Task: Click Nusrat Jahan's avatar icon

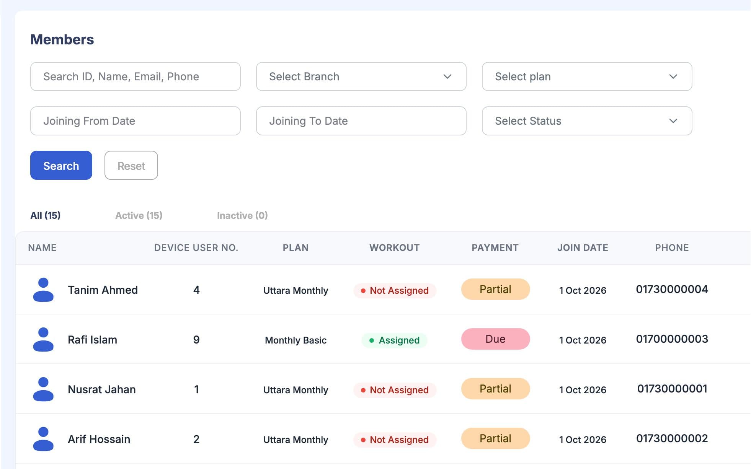Action: click(x=43, y=389)
